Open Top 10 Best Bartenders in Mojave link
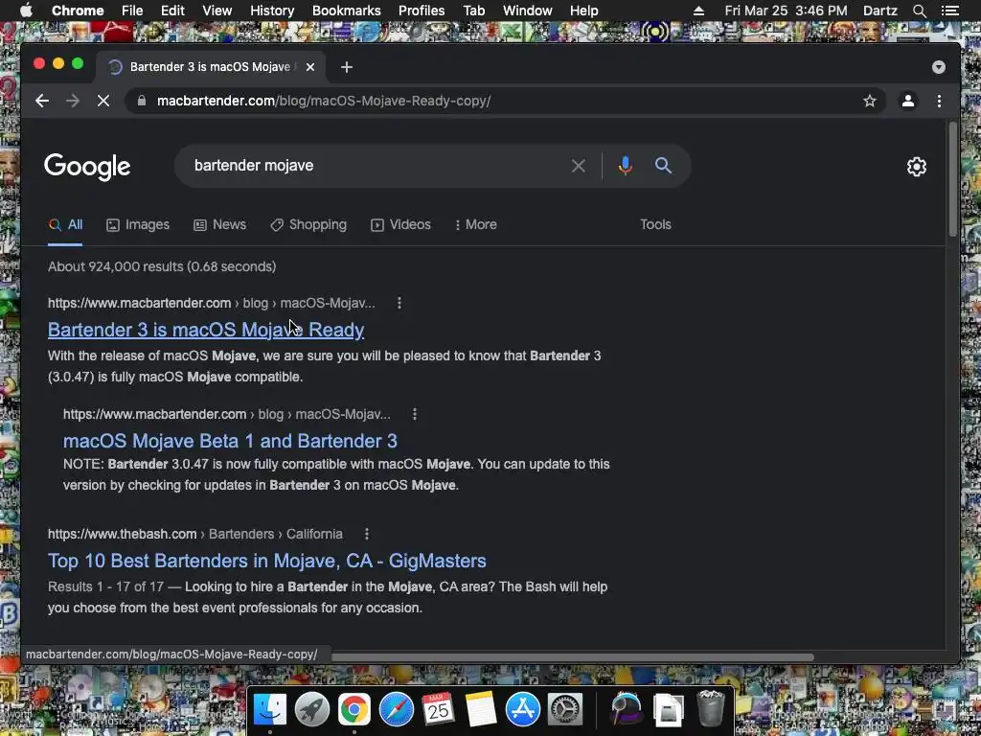 267,561
